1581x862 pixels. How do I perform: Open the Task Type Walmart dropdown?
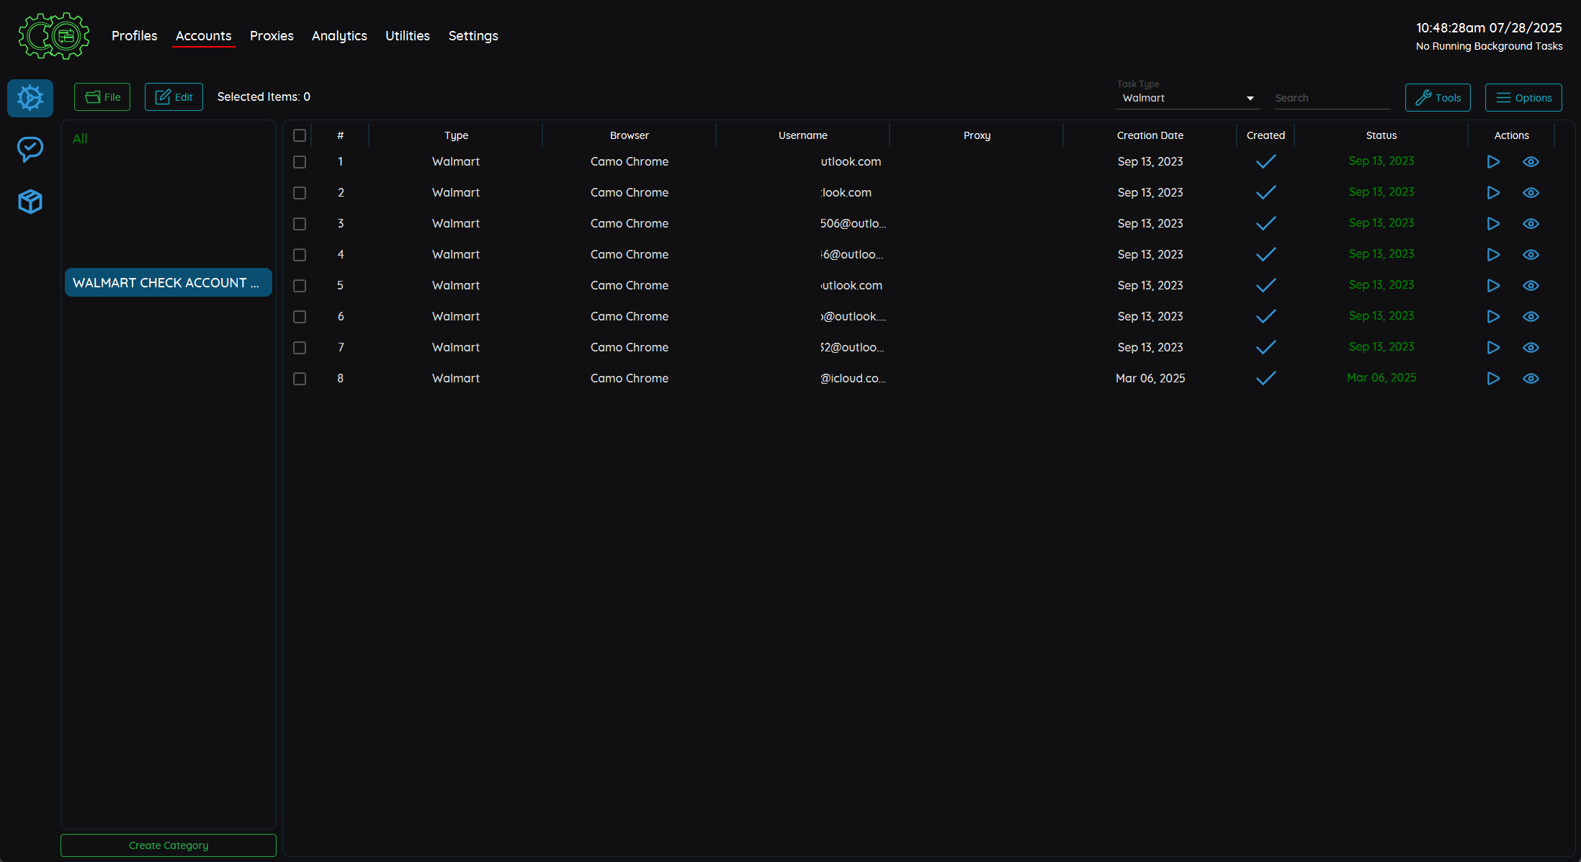[x=1188, y=98]
